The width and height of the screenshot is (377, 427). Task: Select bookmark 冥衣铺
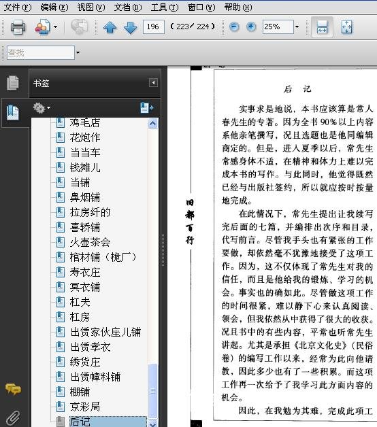click(x=85, y=288)
